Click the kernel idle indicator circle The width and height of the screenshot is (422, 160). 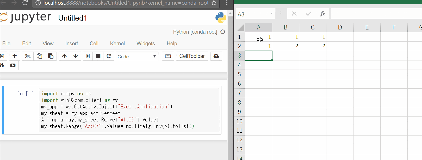click(223, 32)
